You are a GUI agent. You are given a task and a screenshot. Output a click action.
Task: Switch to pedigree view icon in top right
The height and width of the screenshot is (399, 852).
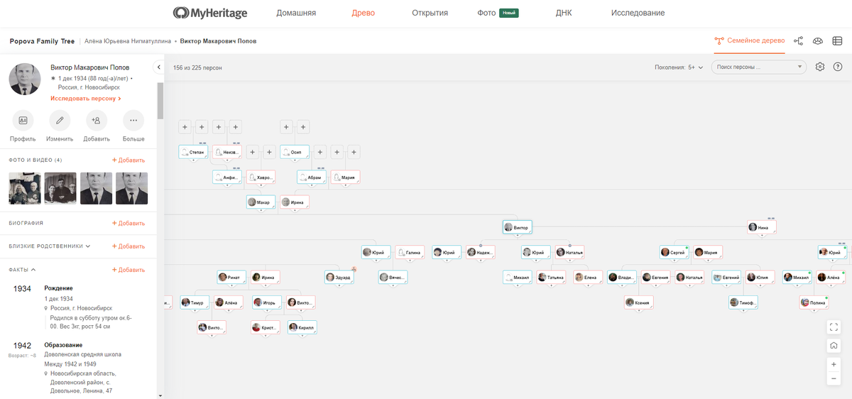coord(799,41)
